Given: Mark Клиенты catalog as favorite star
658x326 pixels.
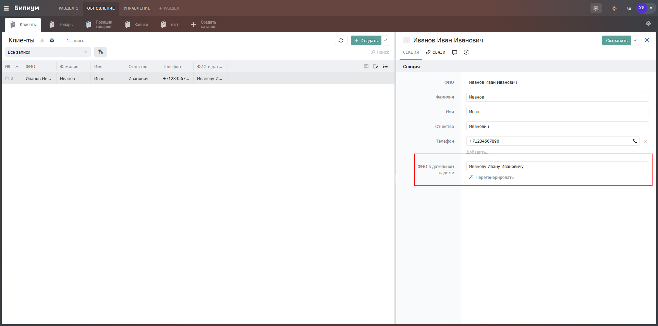Looking at the screenshot, I should [x=42, y=40].
